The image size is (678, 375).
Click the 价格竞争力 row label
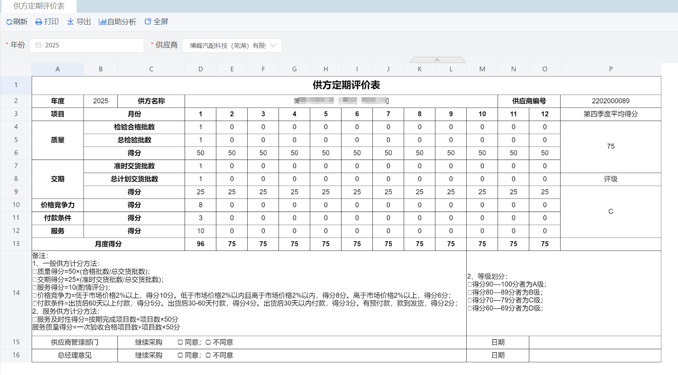coord(58,205)
